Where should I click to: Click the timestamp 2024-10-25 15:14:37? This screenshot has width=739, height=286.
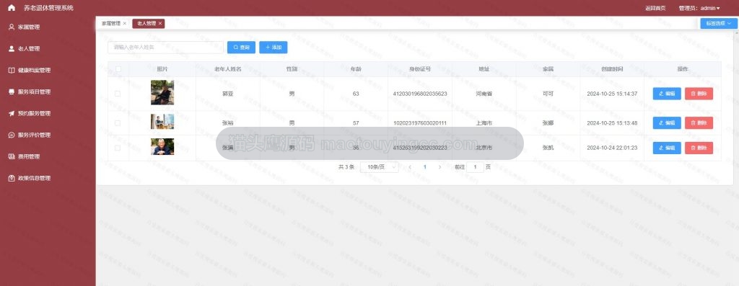(x=612, y=94)
